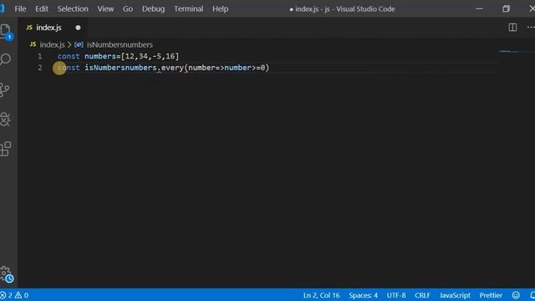Click the errors and warnings count
The width and height of the screenshot is (535, 301).
click(14, 295)
